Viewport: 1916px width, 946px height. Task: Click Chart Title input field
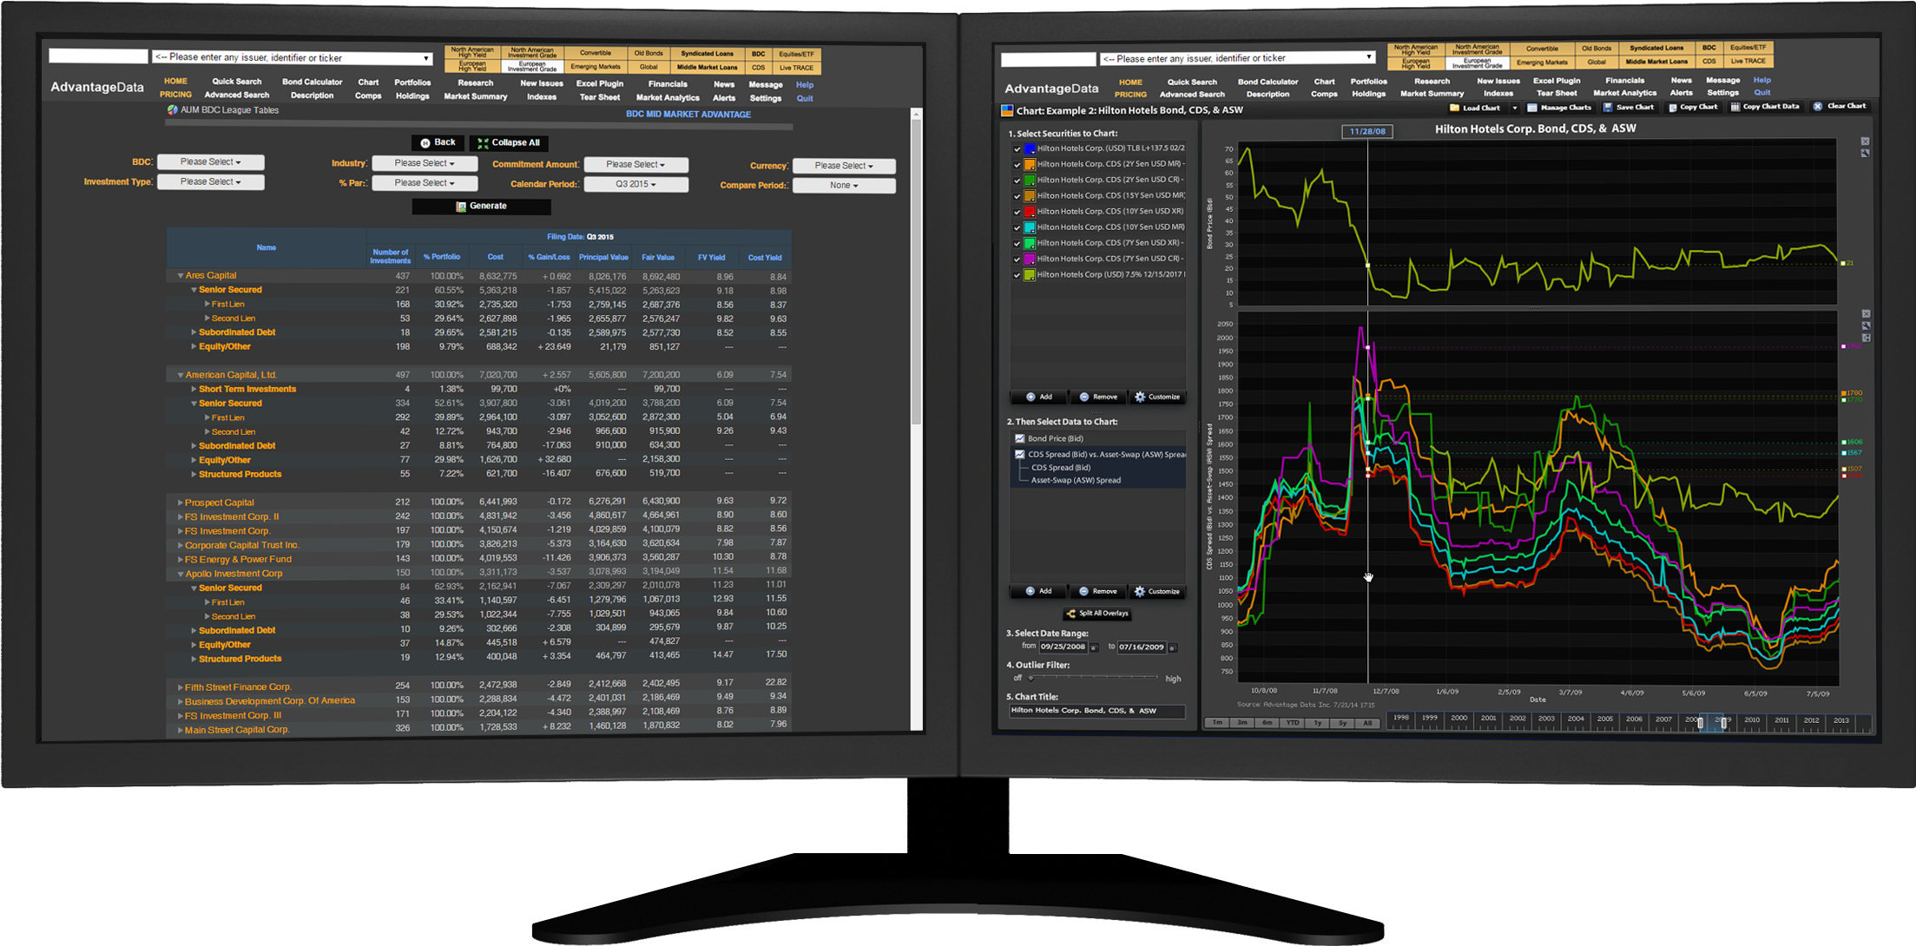(1097, 711)
